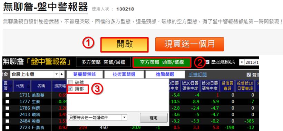Click the stock name 美吾華

(x=38, y=95)
